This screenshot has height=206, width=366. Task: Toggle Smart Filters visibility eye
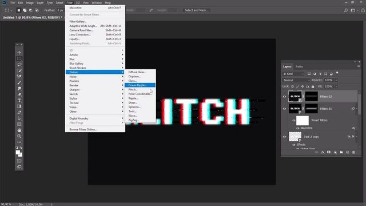294,120
